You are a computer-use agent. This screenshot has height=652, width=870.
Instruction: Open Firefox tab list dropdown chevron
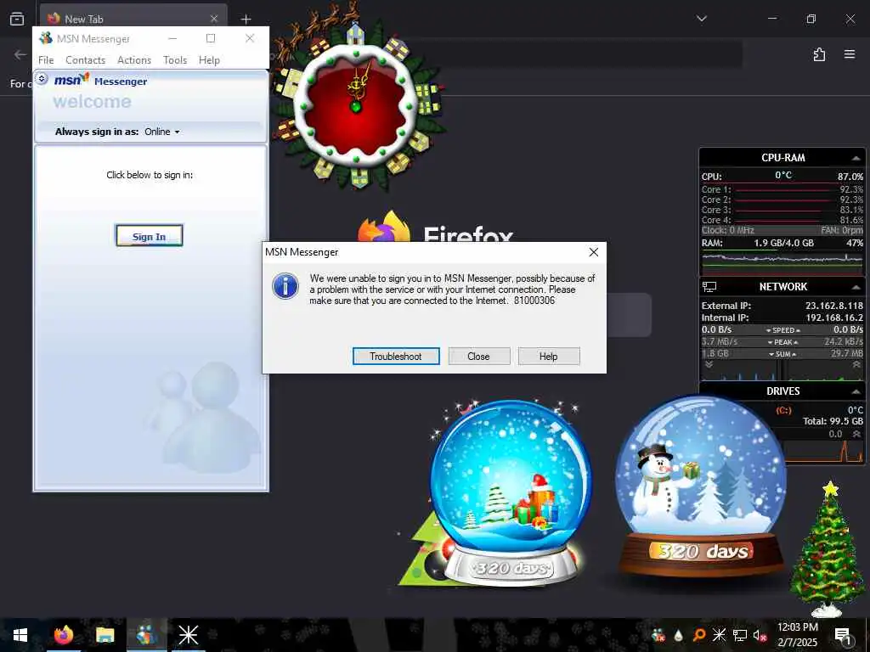(701, 19)
